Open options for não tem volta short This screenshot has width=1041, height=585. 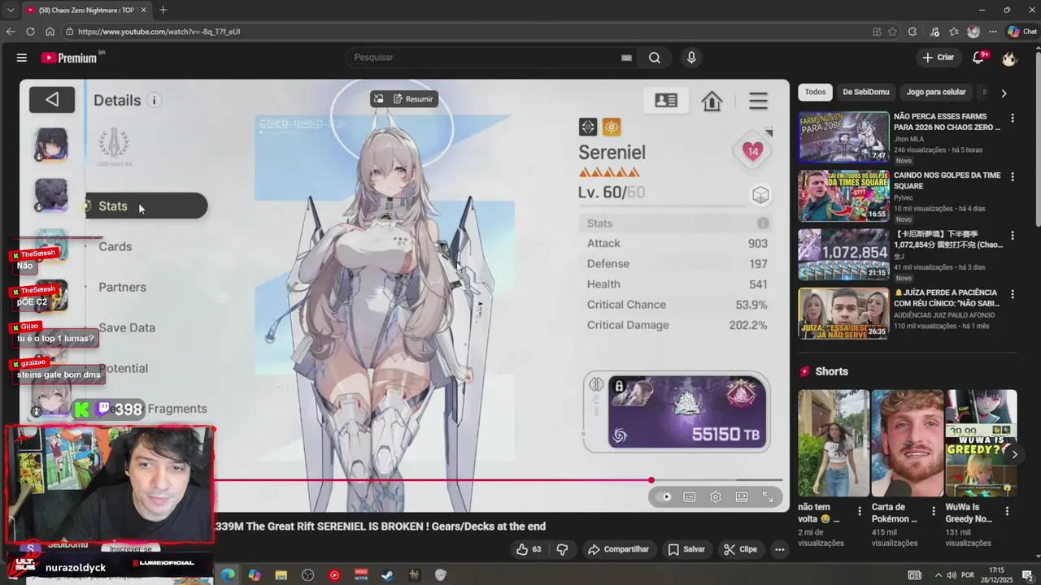click(860, 511)
